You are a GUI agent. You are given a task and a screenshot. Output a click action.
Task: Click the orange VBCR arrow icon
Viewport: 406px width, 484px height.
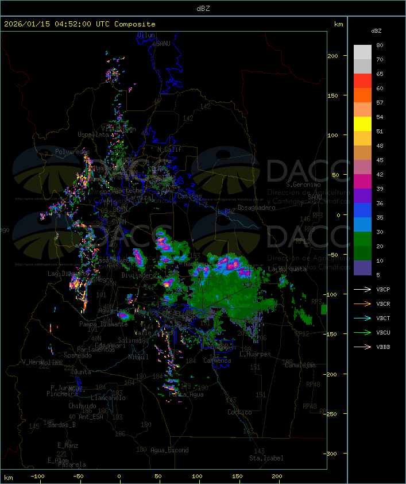click(362, 304)
